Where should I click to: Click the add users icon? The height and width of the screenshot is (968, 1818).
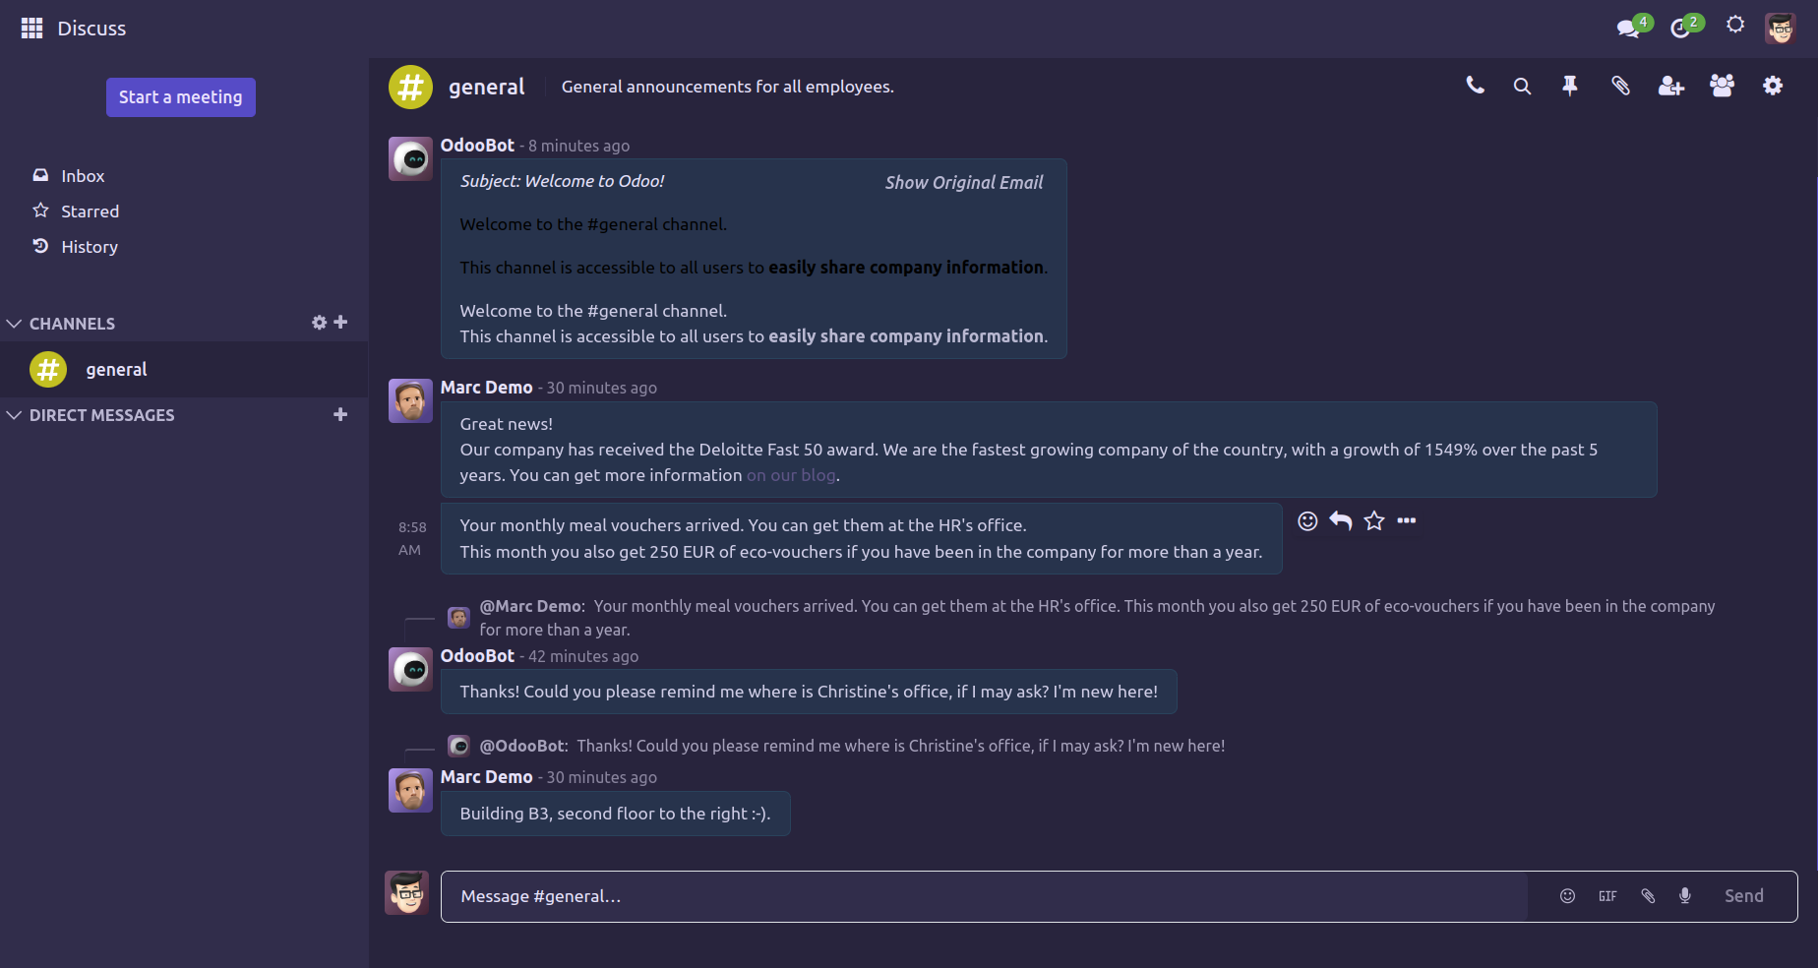pos(1670,87)
